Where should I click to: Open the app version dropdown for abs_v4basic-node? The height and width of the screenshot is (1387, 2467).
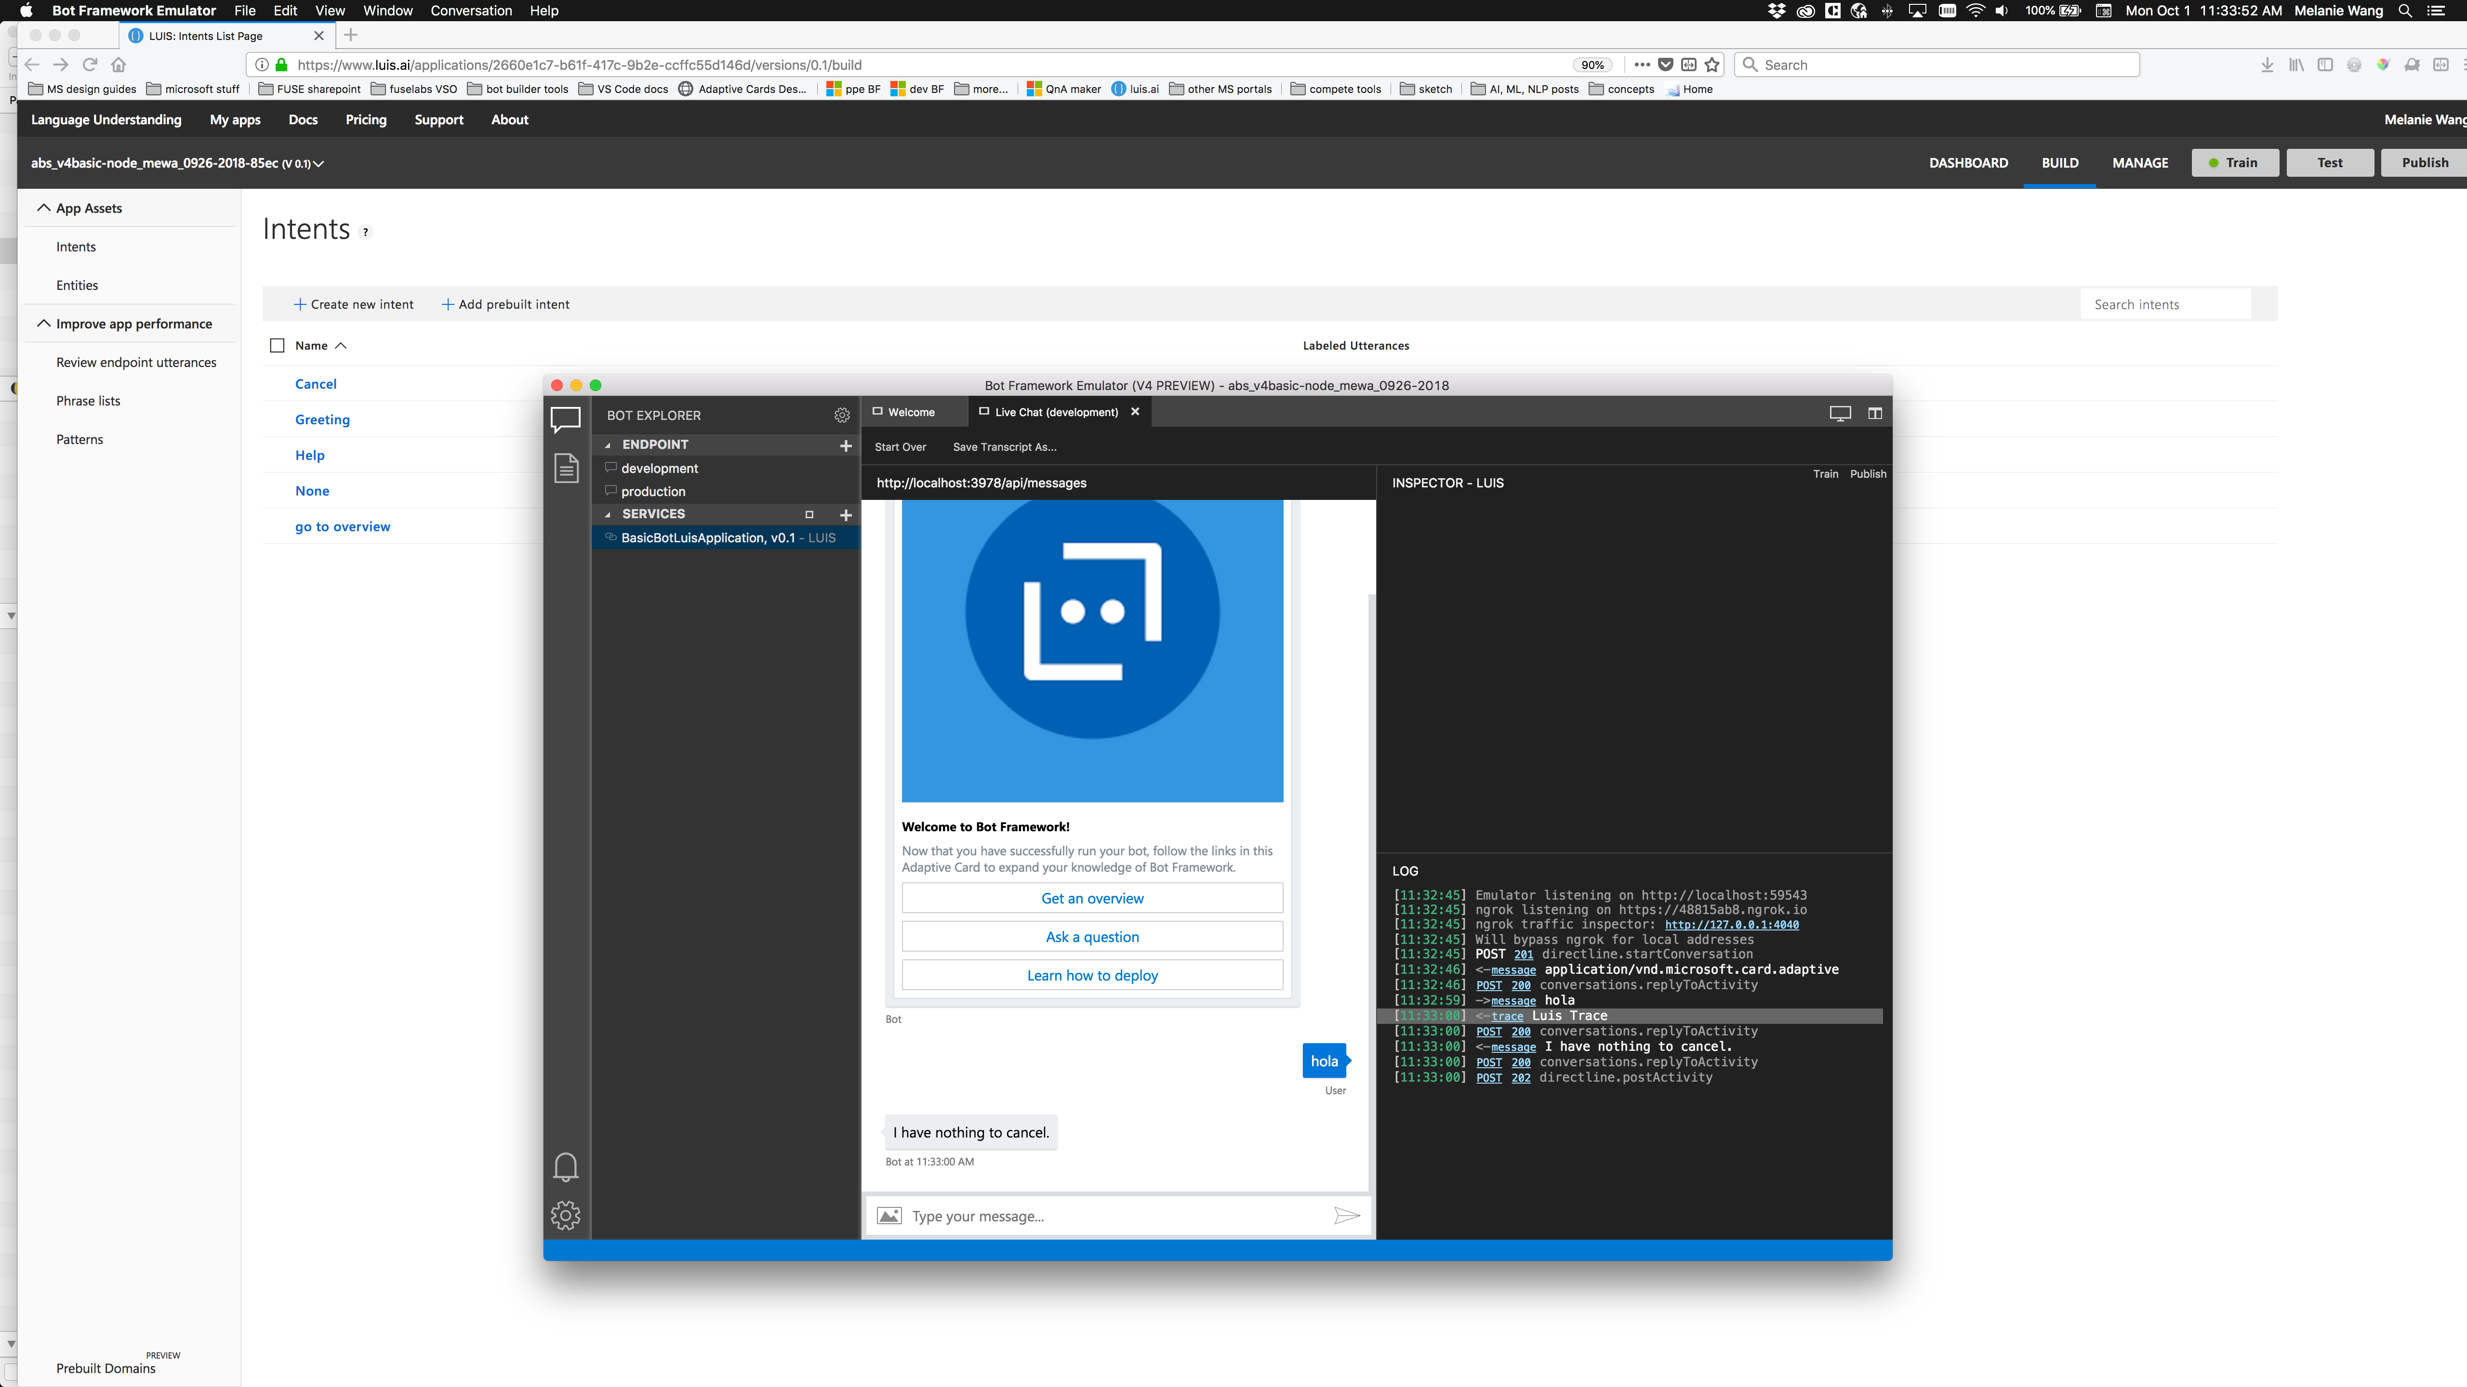click(x=320, y=164)
